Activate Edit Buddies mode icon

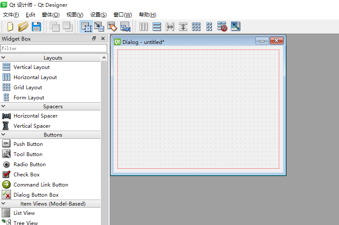pyautogui.click(x=112, y=27)
